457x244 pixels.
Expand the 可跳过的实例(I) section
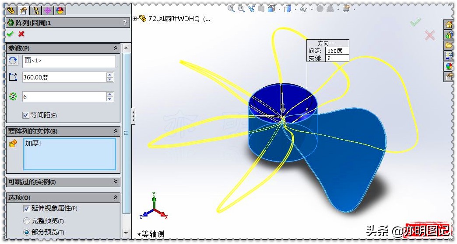pyautogui.click(x=116, y=182)
